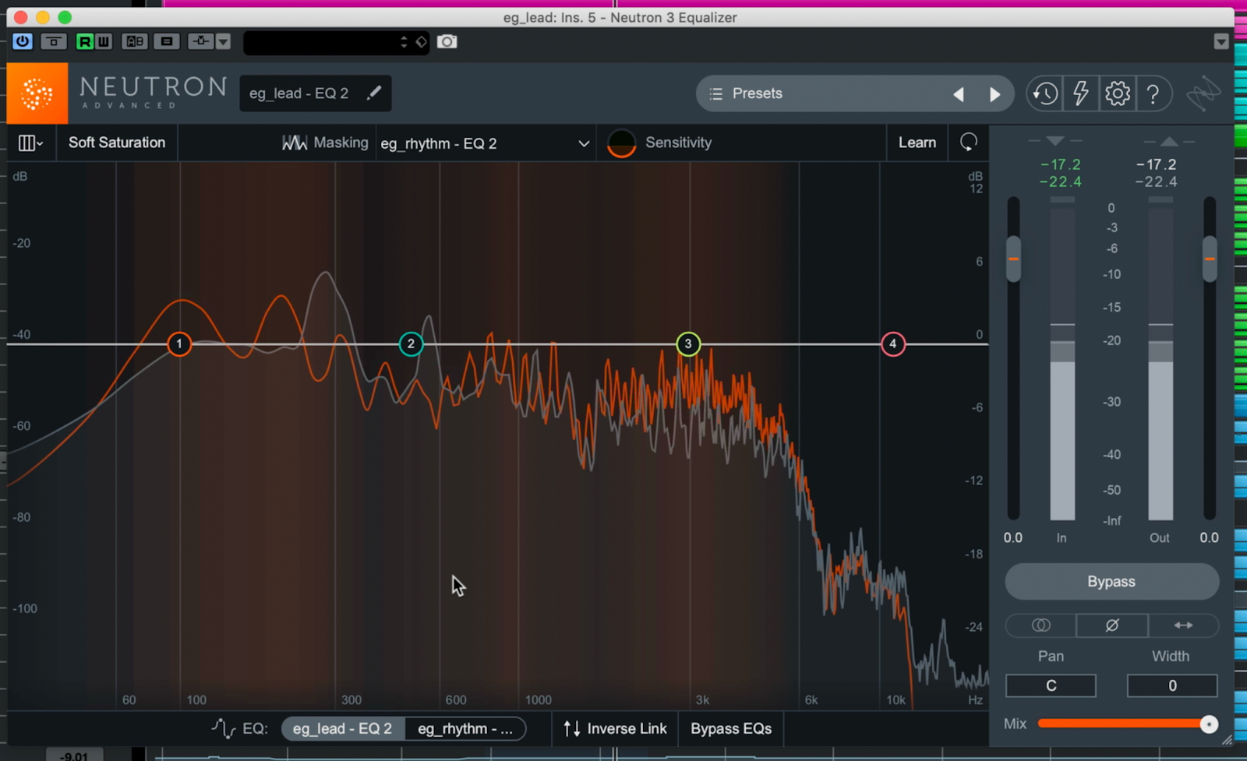Toggle Masking meter
The height and width of the screenshot is (761, 1247).
click(325, 143)
